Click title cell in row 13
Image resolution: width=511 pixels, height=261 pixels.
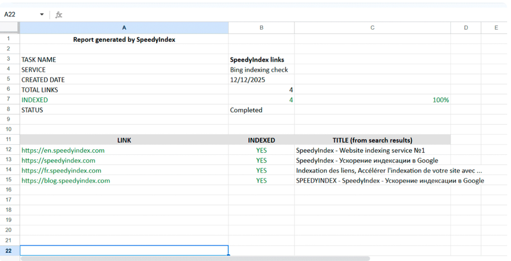373,160
